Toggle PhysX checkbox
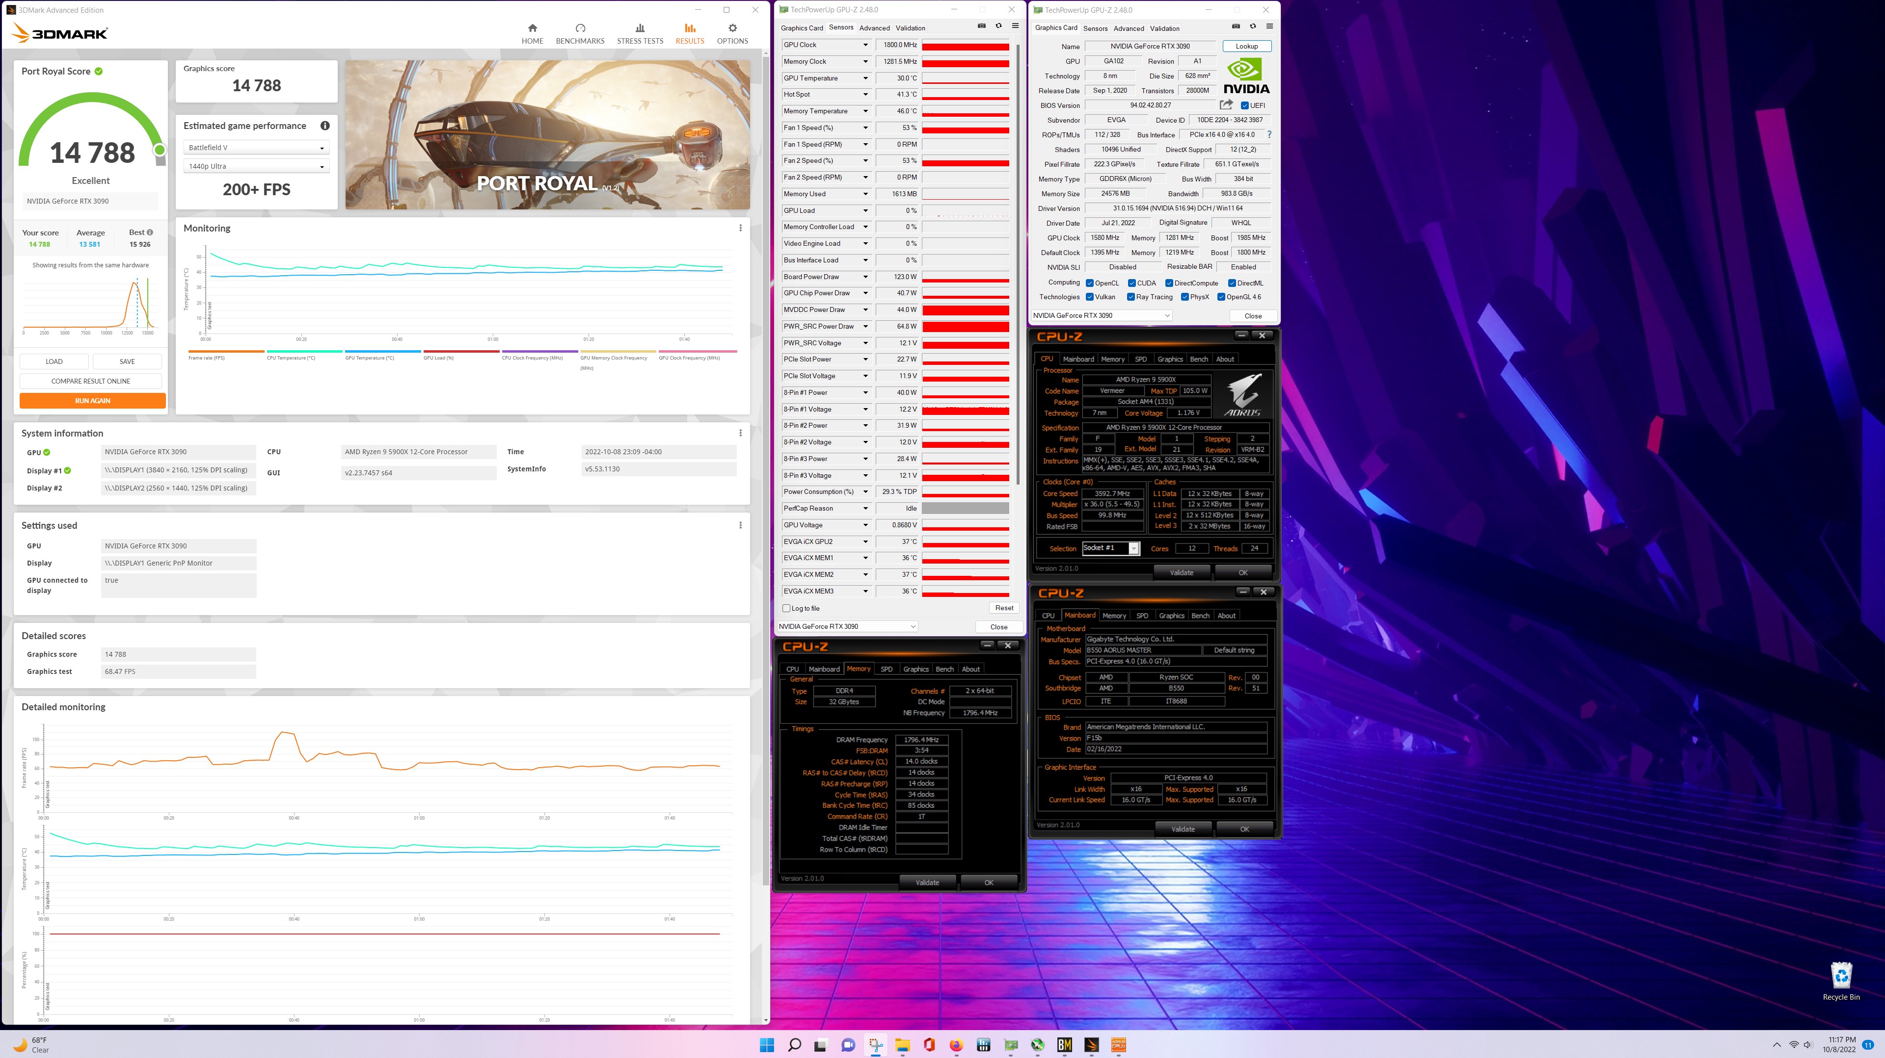Screen dimensions: 1885x1058 (x=1185, y=297)
